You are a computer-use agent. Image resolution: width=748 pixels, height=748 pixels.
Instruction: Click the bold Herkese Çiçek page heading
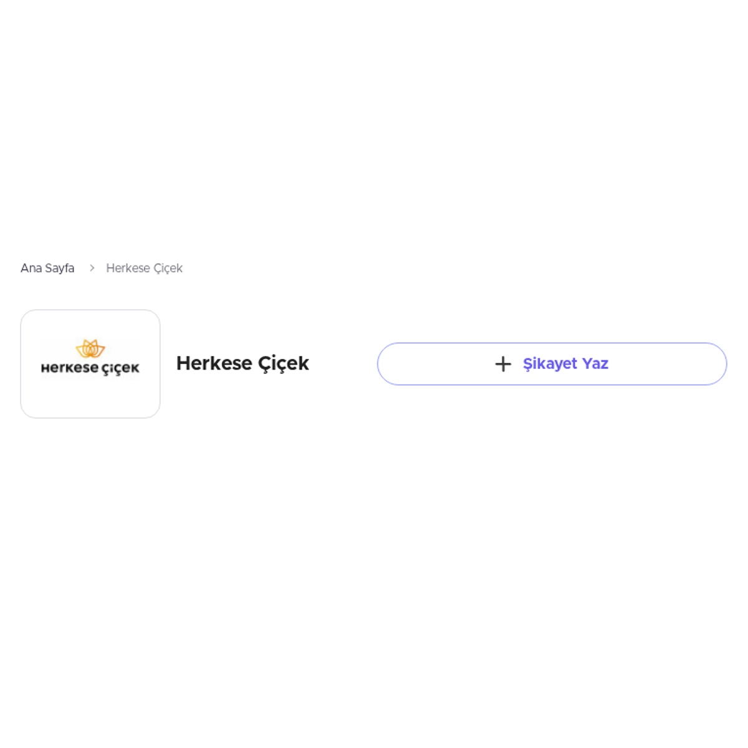(242, 363)
